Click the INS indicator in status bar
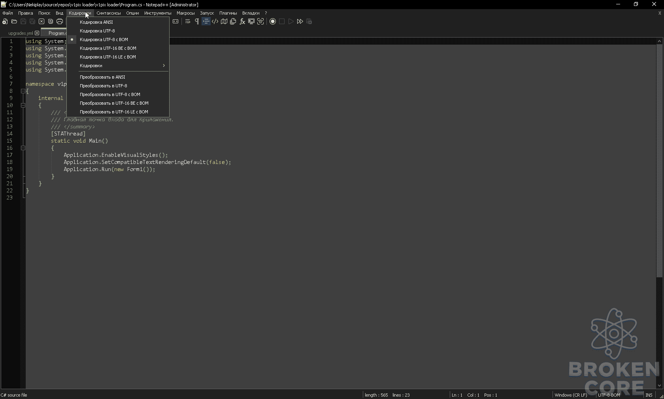Viewport: 664px width, 399px height. [649, 395]
